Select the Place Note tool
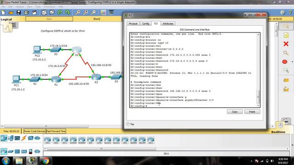 286,35
